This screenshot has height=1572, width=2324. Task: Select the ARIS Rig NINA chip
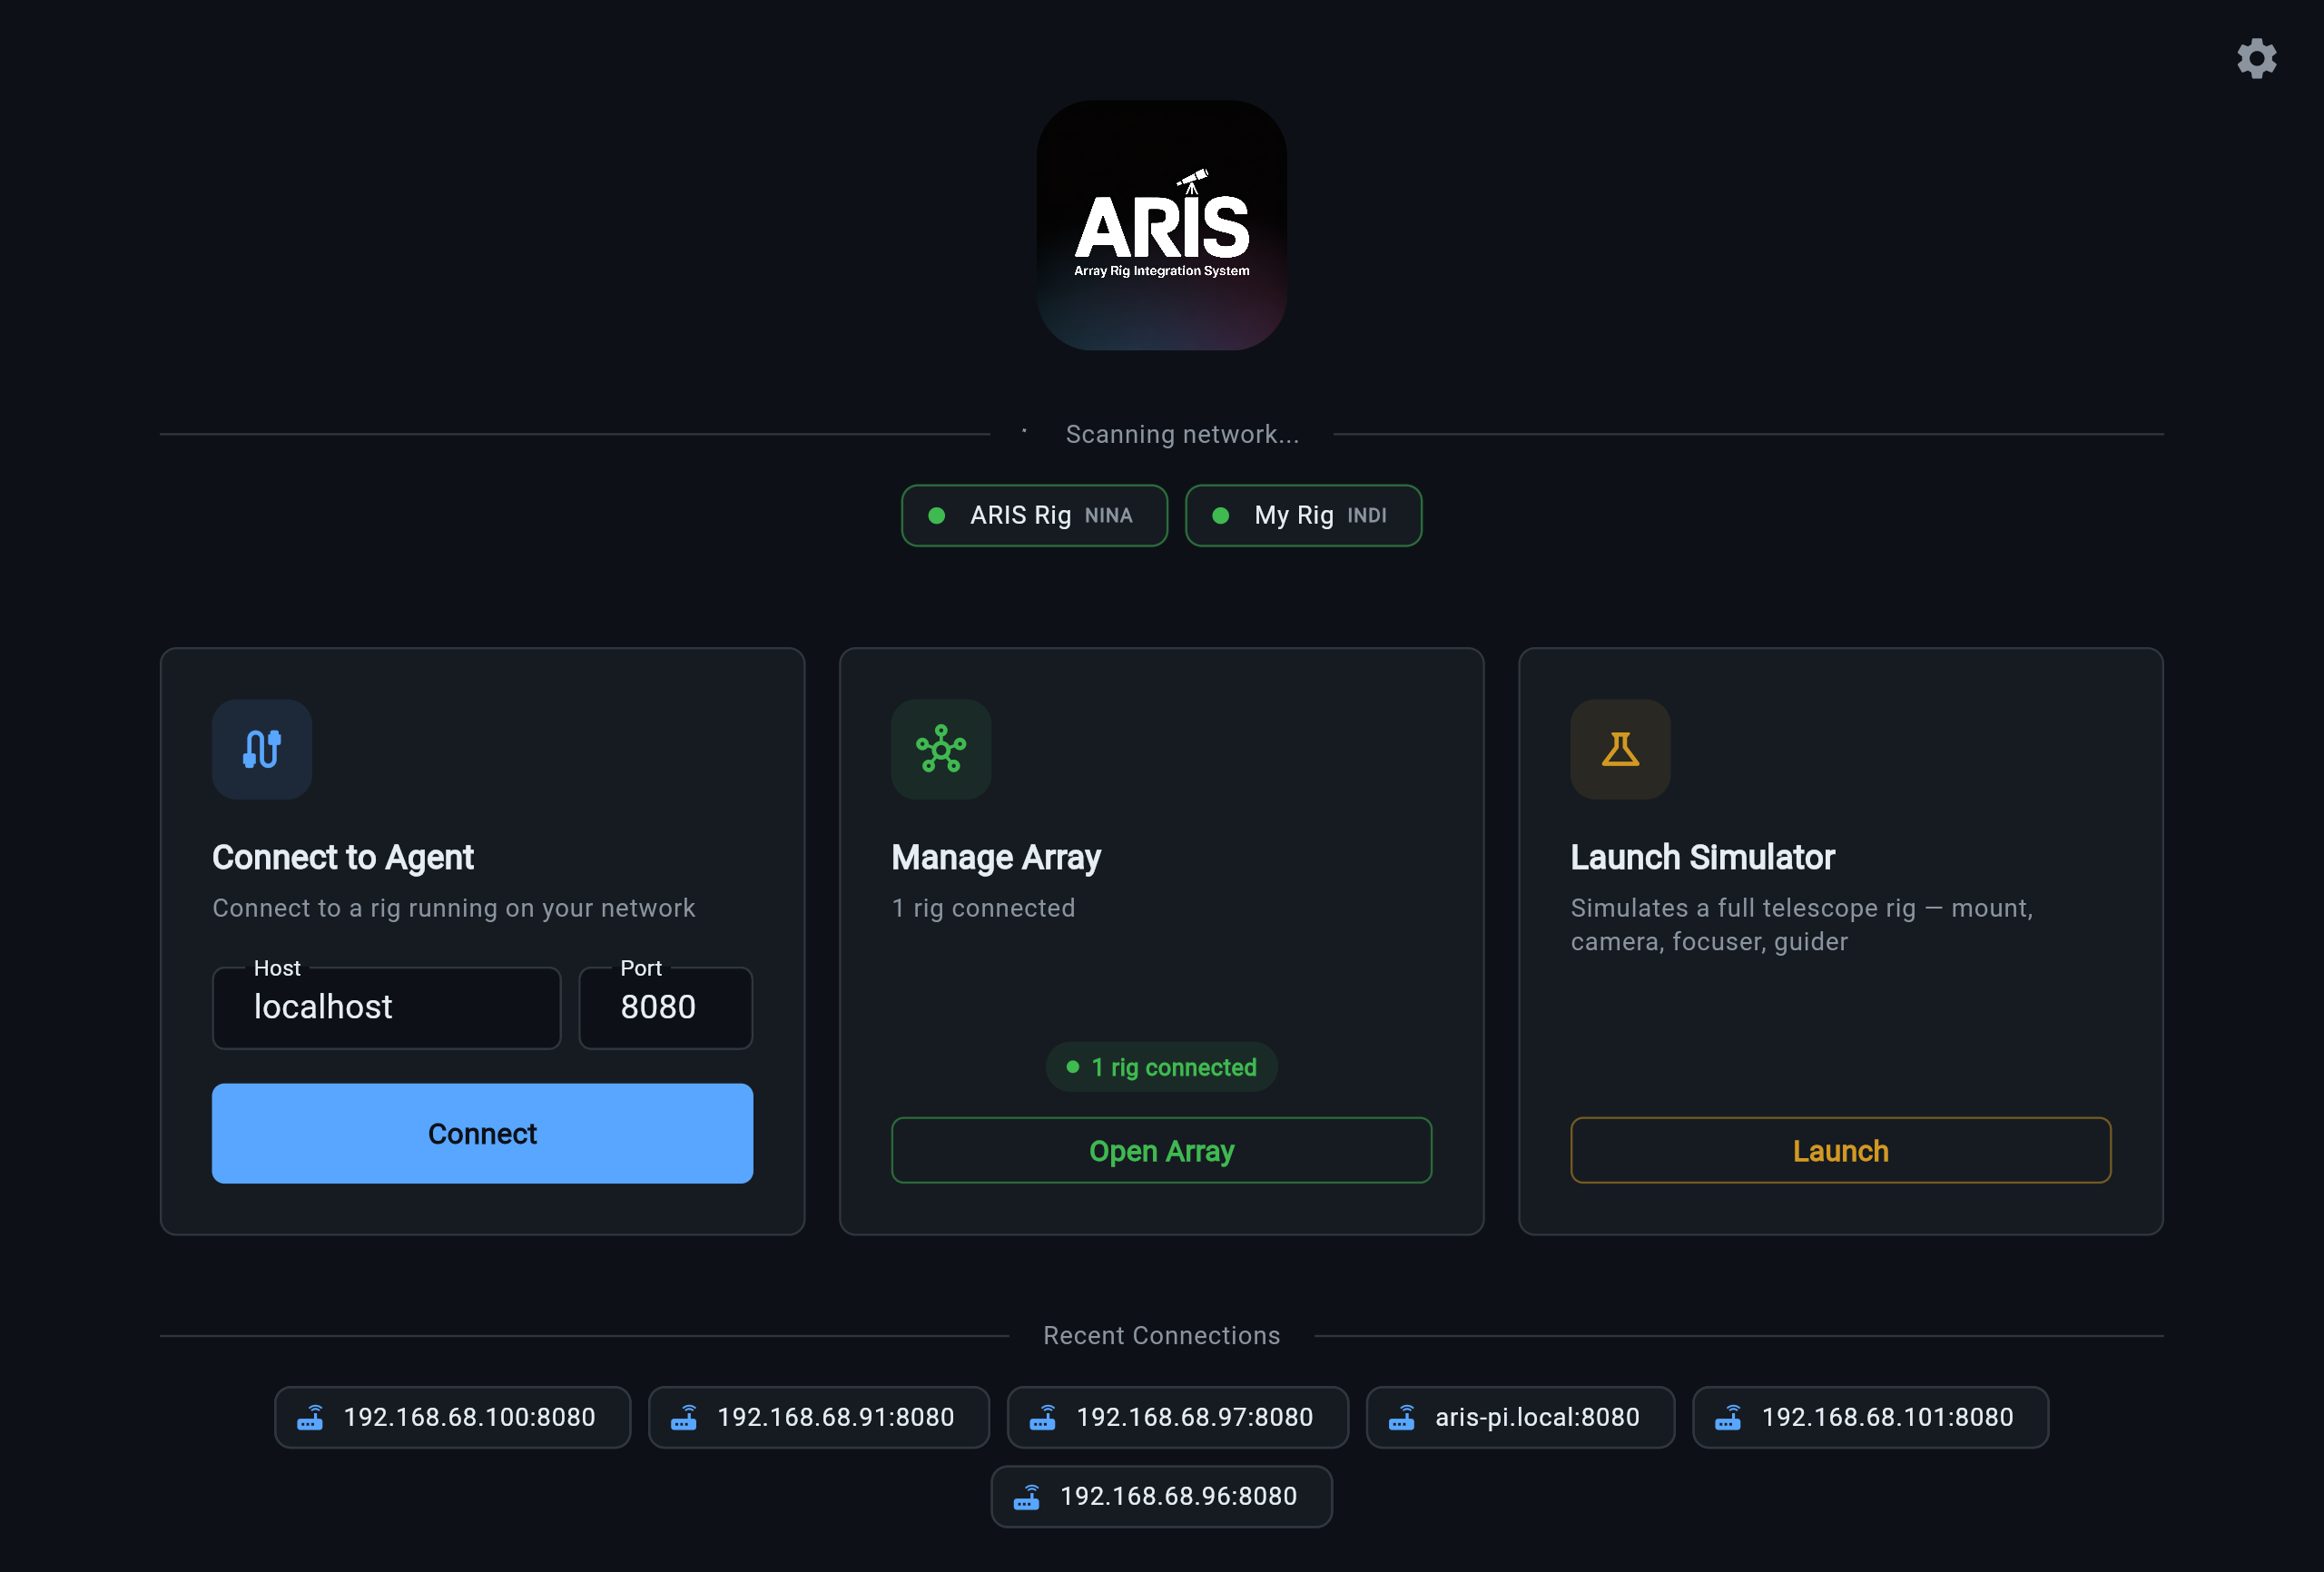click(x=1034, y=515)
